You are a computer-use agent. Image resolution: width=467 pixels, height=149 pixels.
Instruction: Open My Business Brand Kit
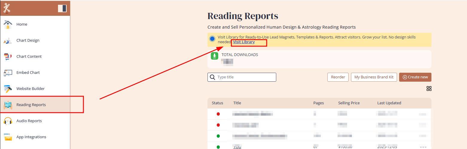click(374, 77)
